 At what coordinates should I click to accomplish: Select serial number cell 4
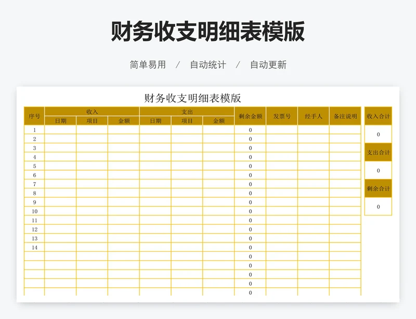click(34, 157)
